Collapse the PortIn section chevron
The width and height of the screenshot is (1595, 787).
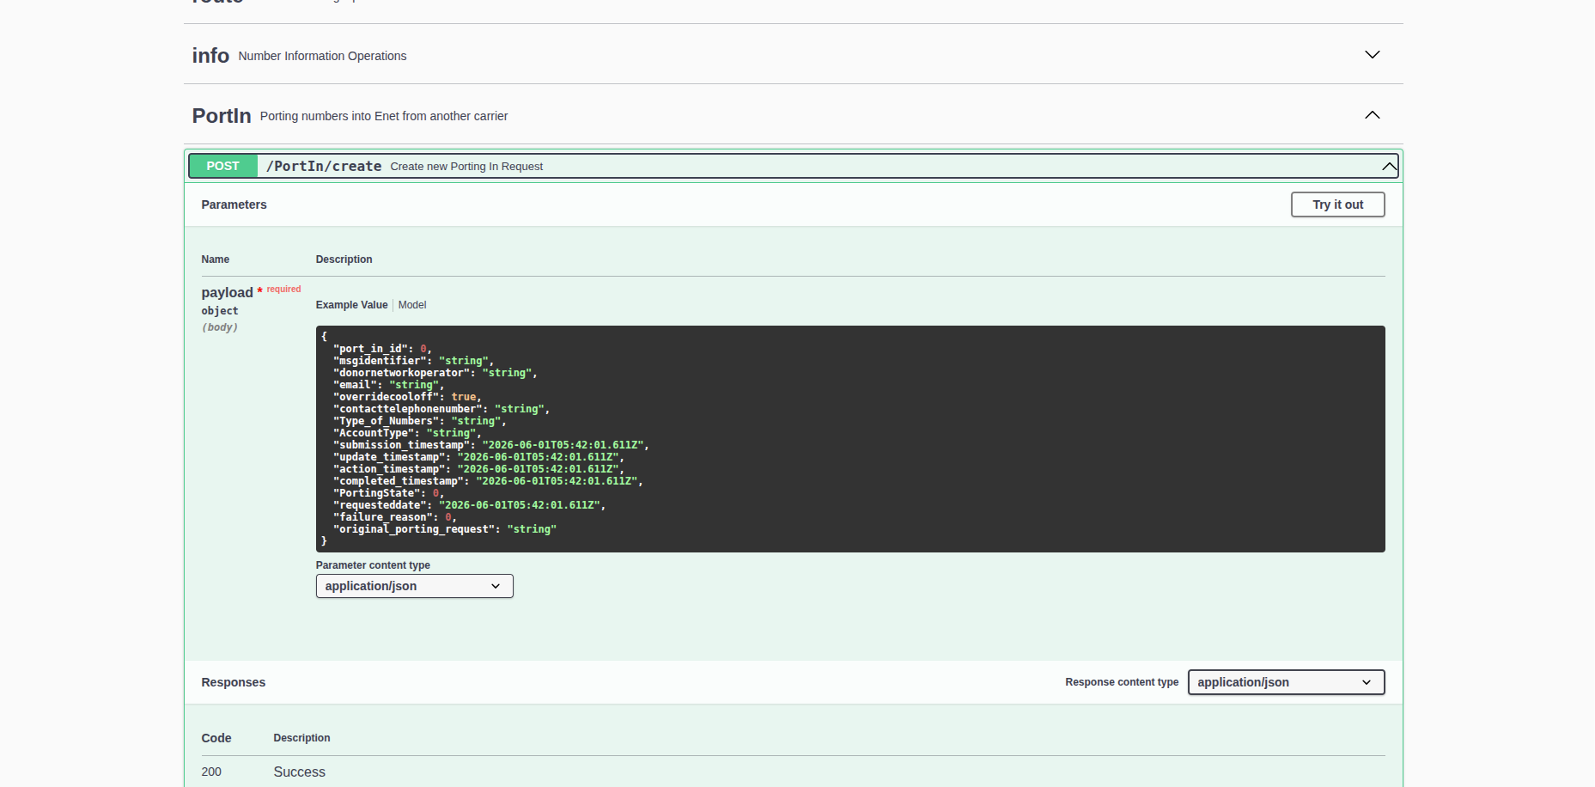tap(1372, 115)
